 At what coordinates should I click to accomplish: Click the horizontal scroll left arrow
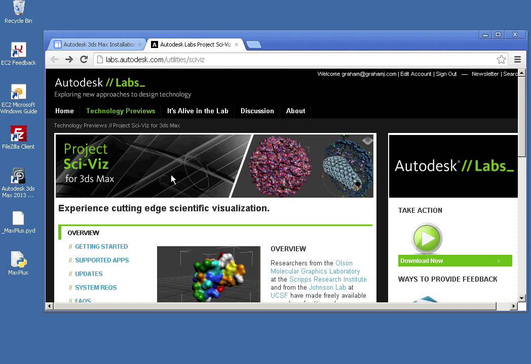pyautogui.click(x=49, y=306)
